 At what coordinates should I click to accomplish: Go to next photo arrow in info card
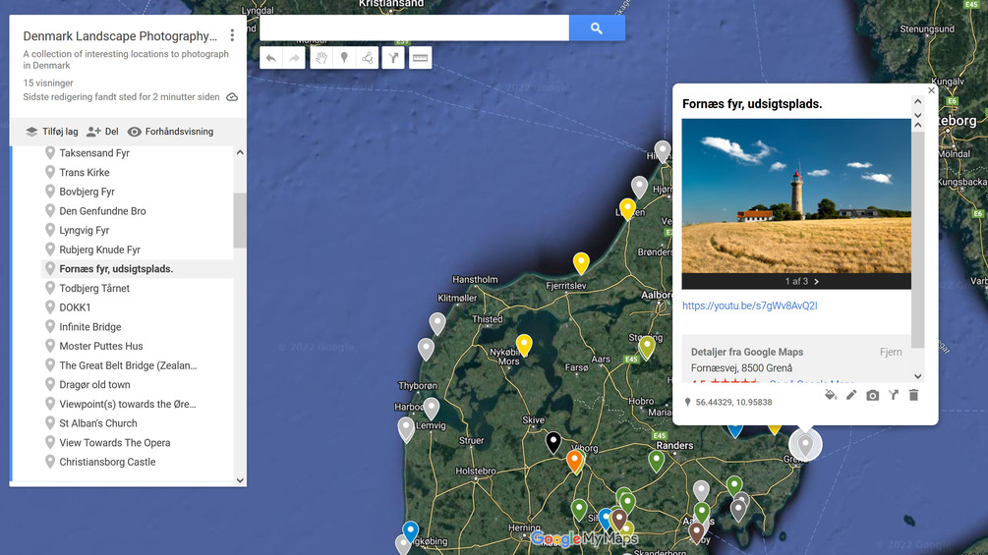817,281
